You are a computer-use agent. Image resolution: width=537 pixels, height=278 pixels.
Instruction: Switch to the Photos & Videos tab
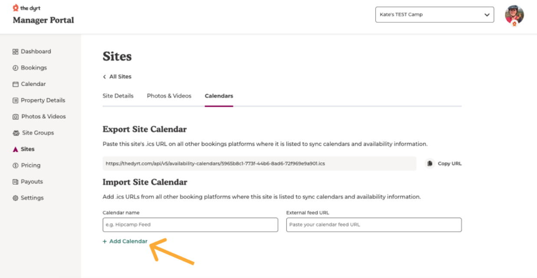pyautogui.click(x=169, y=96)
